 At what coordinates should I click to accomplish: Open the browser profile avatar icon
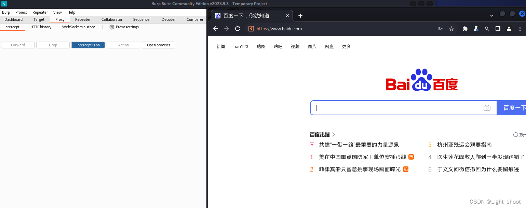click(509, 29)
